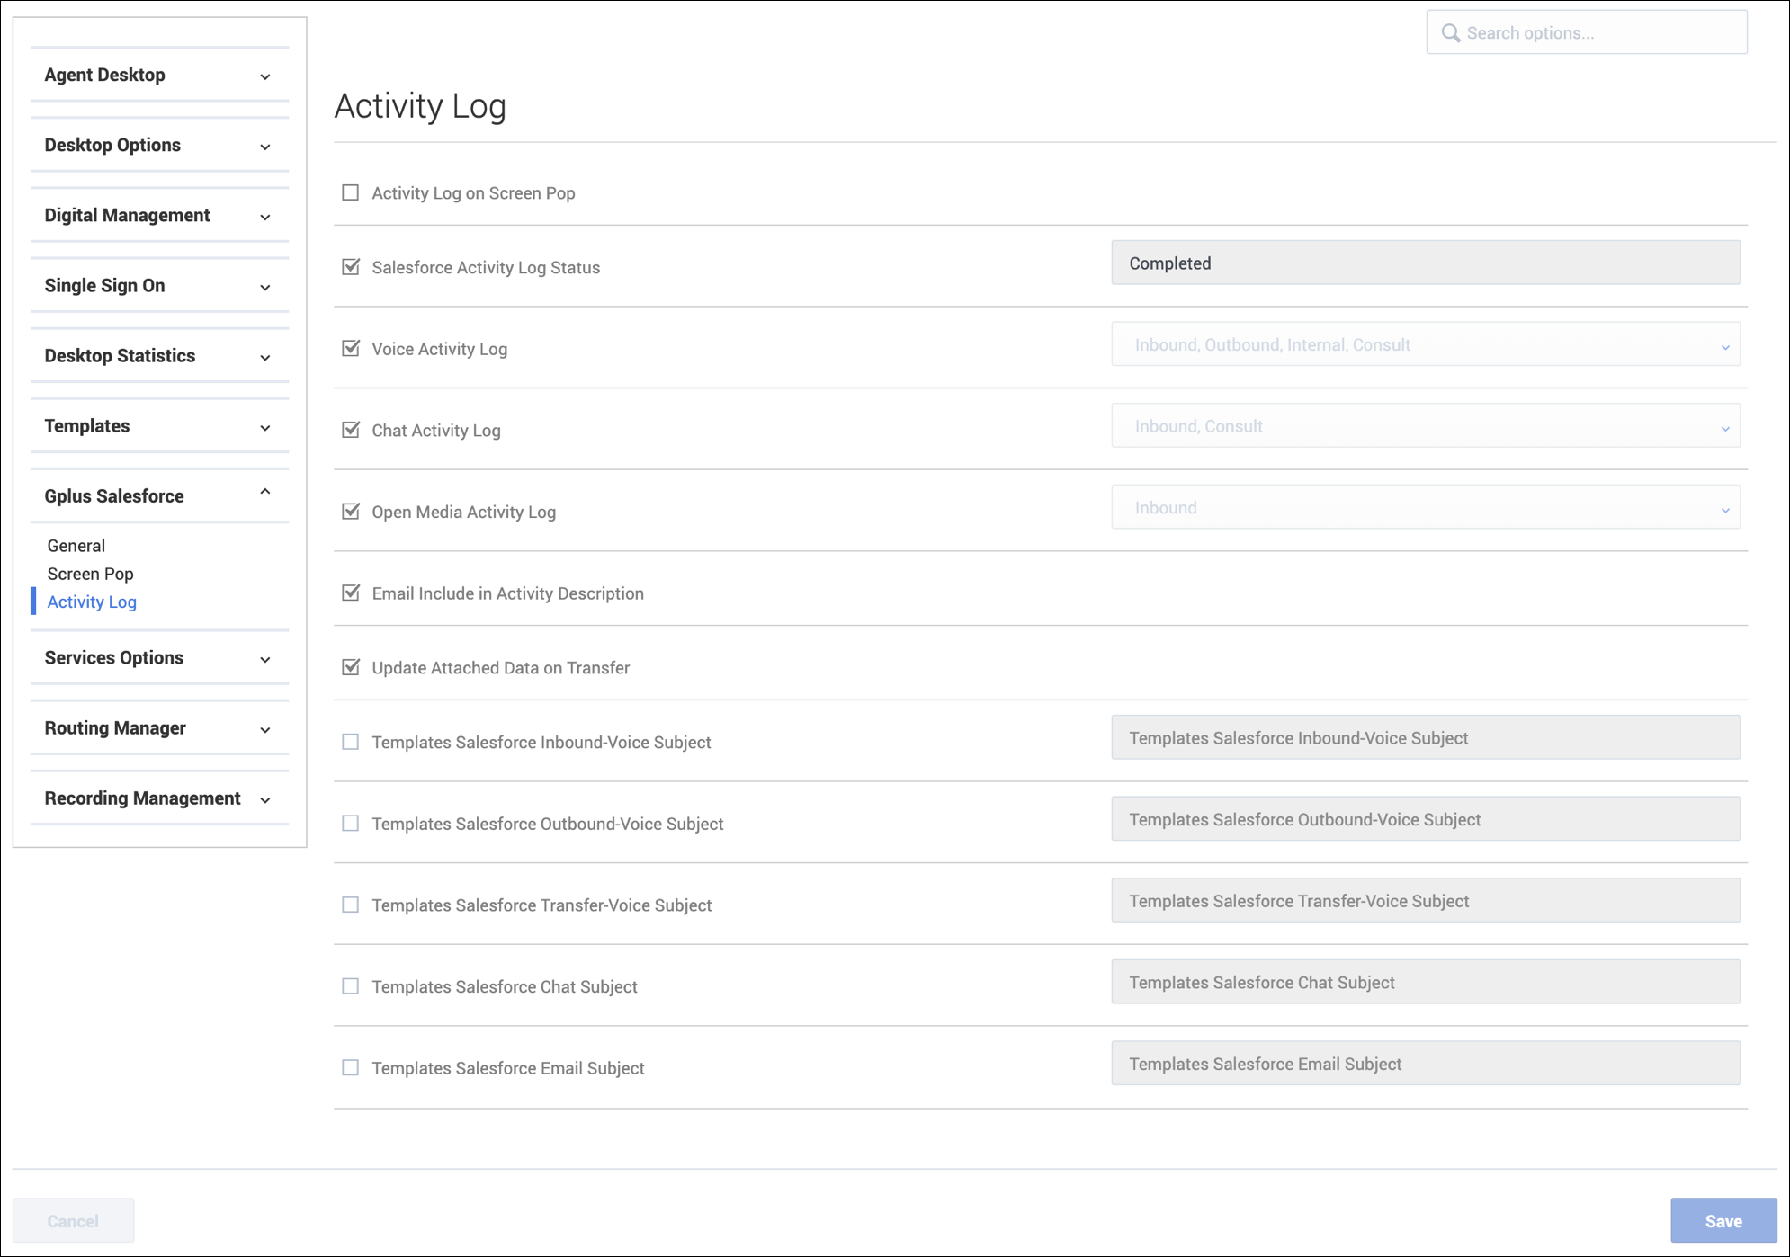Click the Save button

(x=1723, y=1220)
